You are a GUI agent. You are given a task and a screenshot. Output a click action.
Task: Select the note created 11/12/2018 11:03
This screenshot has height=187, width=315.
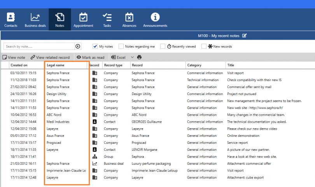click(x=23, y=80)
